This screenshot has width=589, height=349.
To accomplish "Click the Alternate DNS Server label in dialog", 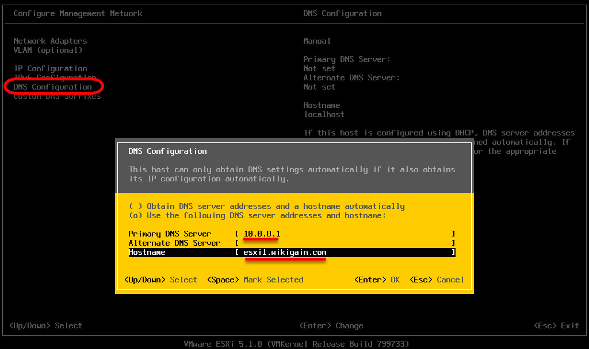I will pyautogui.click(x=174, y=243).
